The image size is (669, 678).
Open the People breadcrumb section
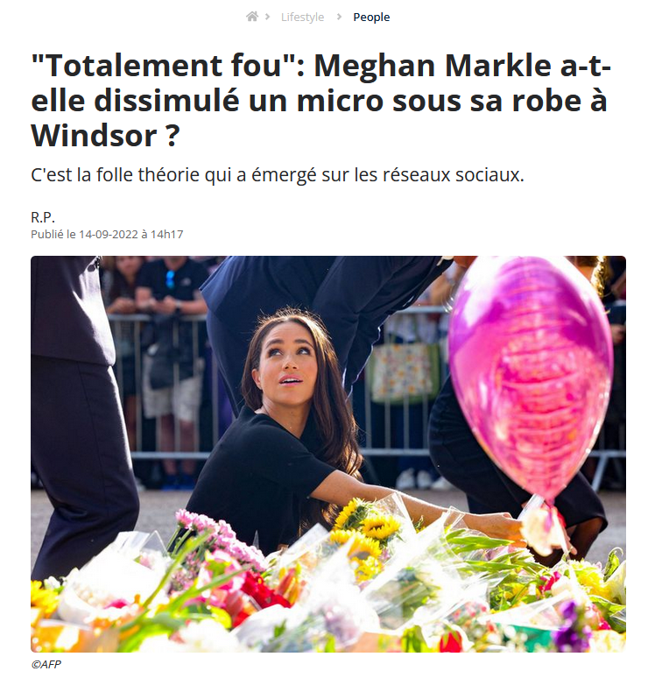pyautogui.click(x=371, y=17)
